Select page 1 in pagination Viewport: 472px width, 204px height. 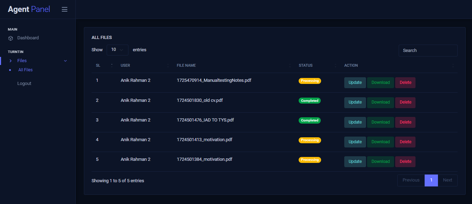coord(431,180)
